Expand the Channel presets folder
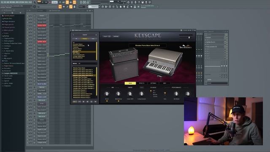270x152 pixels. (x=9, y=27)
